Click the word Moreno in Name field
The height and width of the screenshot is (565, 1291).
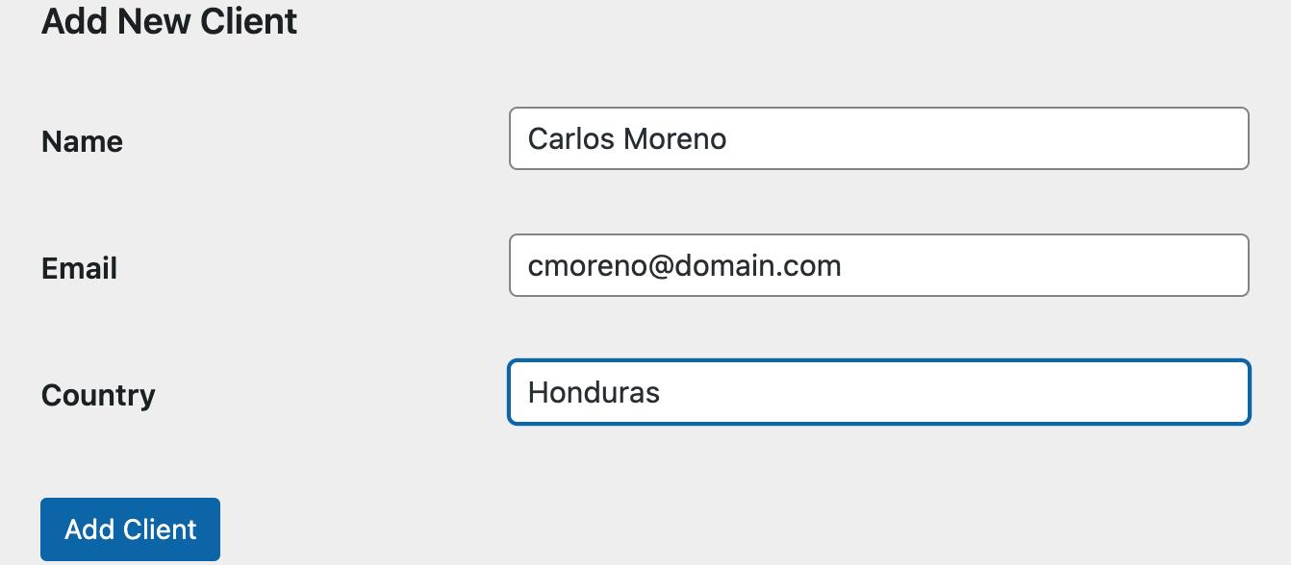click(x=675, y=138)
